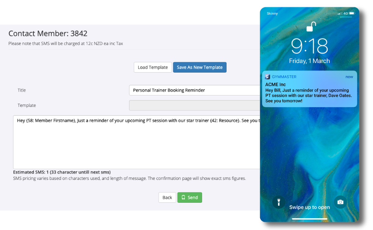The image size is (373, 230).
Task: Click the Back button
Action: [x=167, y=197]
